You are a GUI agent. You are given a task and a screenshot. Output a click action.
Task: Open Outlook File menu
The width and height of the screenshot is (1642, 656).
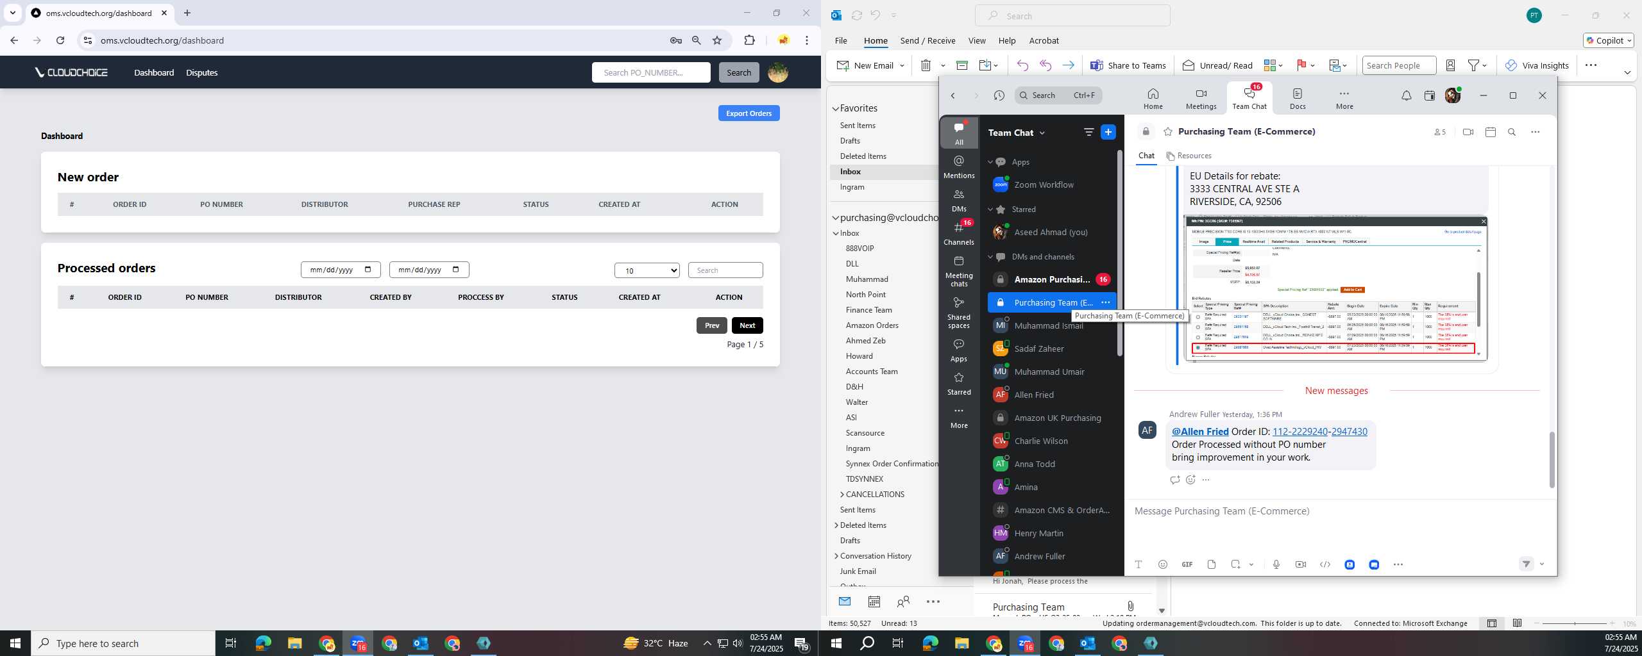click(x=840, y=40)
